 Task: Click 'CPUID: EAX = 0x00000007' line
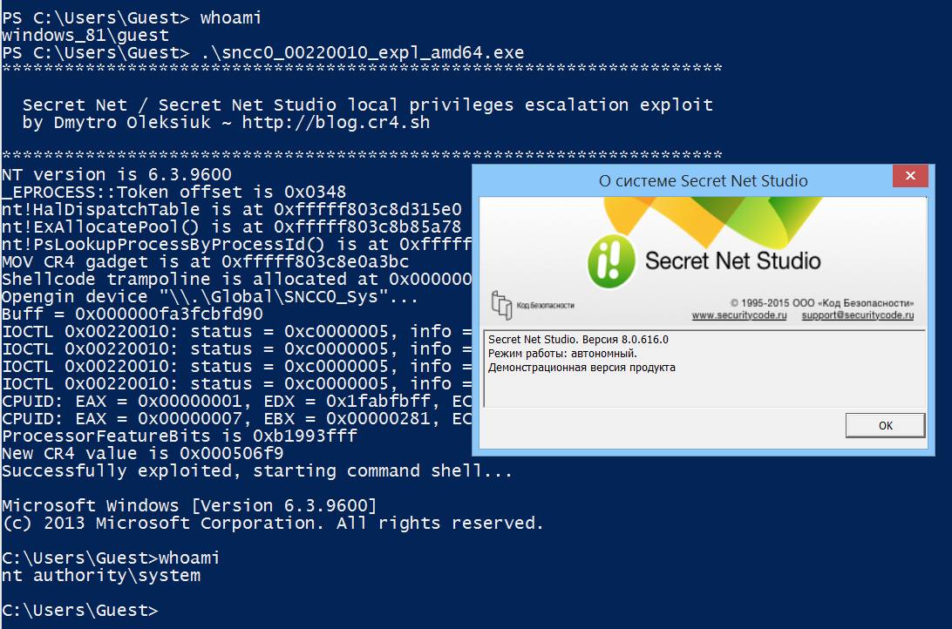pyautogui.click(x=237, y=418)
